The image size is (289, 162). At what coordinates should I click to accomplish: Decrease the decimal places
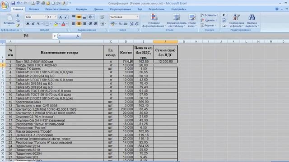(x=137, y=24)
